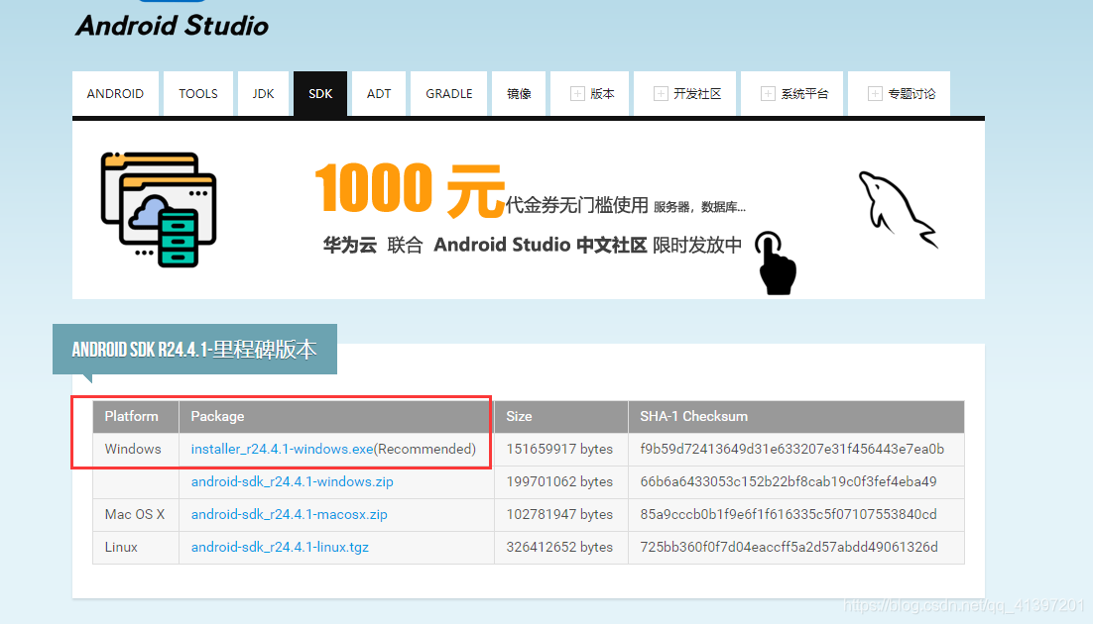This screenshot has height=624, width=1093.
Task: Click the 326412652 bytes size cell
Action: [x=561, y=548]
